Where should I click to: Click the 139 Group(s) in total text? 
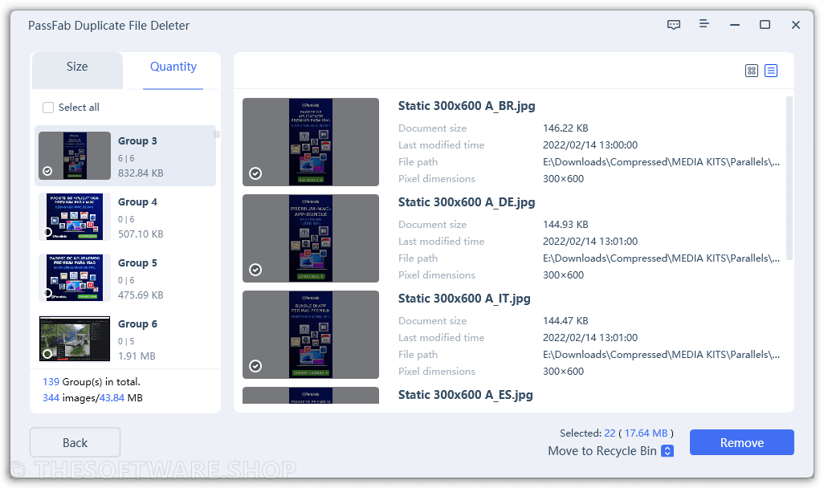tap(92, 382)
